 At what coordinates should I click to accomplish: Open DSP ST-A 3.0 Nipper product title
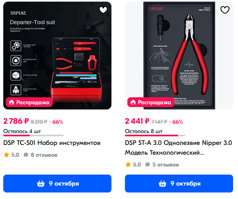pos(178,148)
